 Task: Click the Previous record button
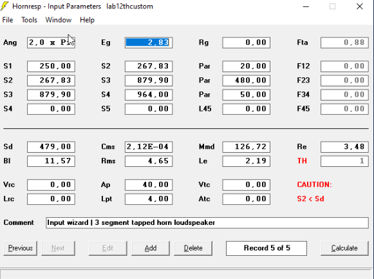point(20,248)
